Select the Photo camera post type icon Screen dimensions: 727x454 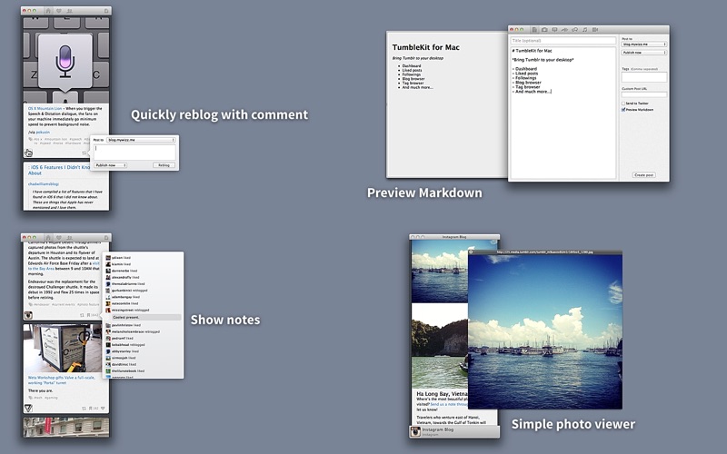(x=544, y=29)
